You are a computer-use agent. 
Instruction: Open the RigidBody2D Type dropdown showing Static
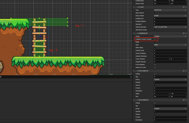pos(170,45)
